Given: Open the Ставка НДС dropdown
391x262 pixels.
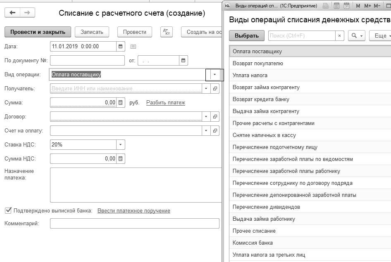Looking at the screenshot, I should pos(120,145).
